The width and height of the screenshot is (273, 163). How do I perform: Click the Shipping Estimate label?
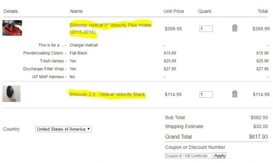pyautogui.click(x=184, y=126)
